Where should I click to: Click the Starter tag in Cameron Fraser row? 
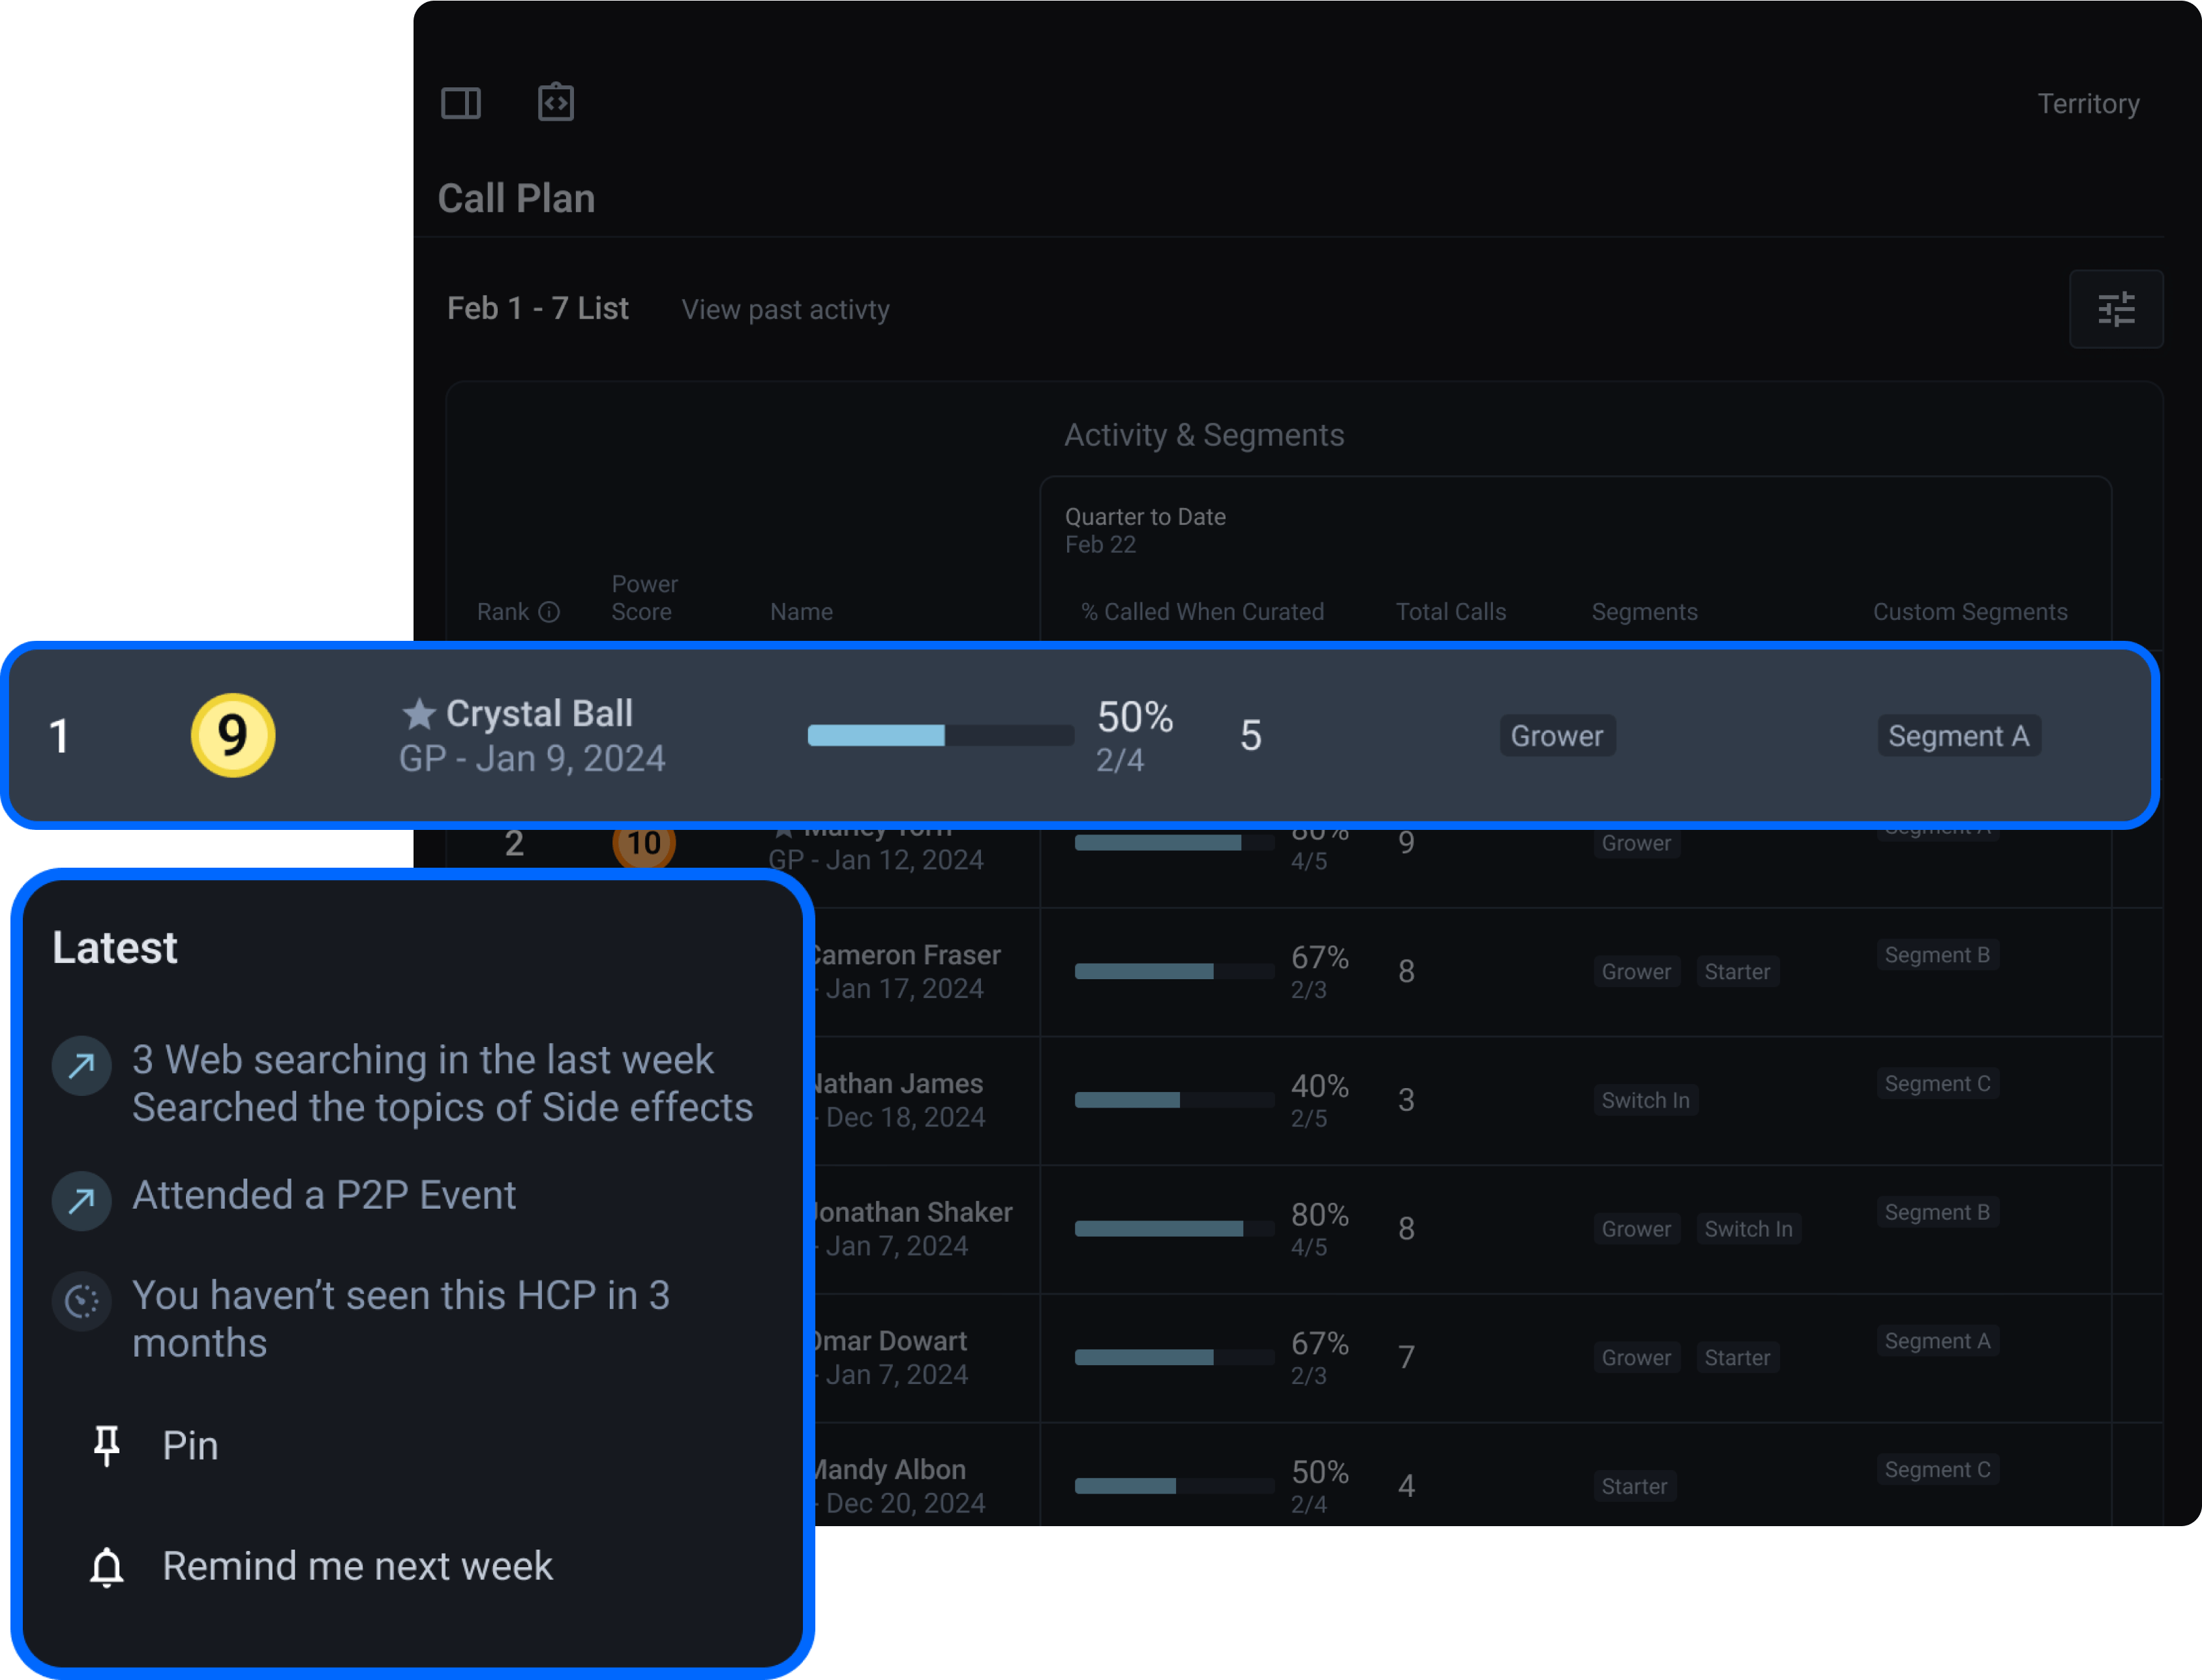point(1737,972)
